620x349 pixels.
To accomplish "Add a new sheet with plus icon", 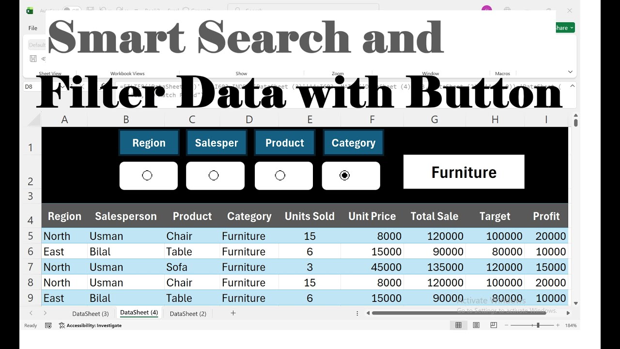I will point(233,313).
